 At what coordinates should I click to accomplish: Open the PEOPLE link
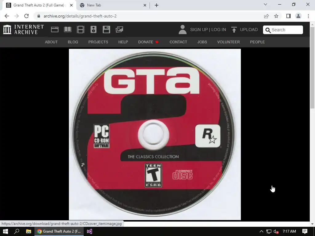[x=257, y=42]
